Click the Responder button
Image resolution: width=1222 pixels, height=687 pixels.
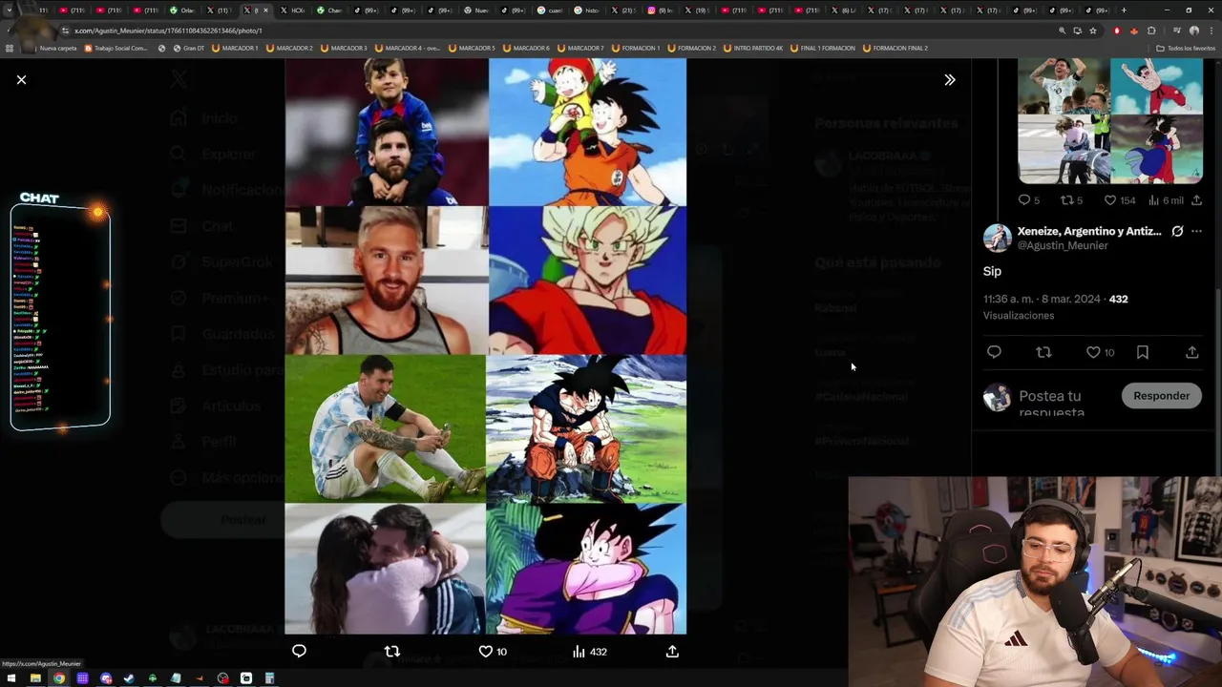(x=1161, y=396)
